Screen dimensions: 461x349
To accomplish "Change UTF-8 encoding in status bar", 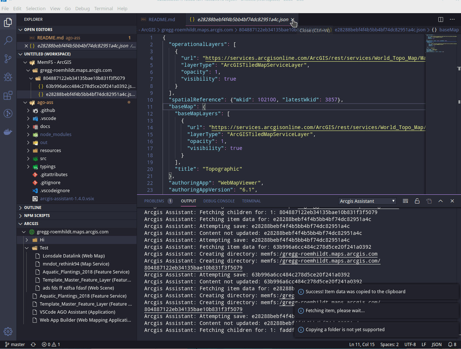I will click(410, 344).
